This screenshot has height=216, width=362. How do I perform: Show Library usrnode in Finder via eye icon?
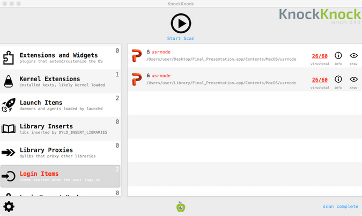(x=354, y=80)
